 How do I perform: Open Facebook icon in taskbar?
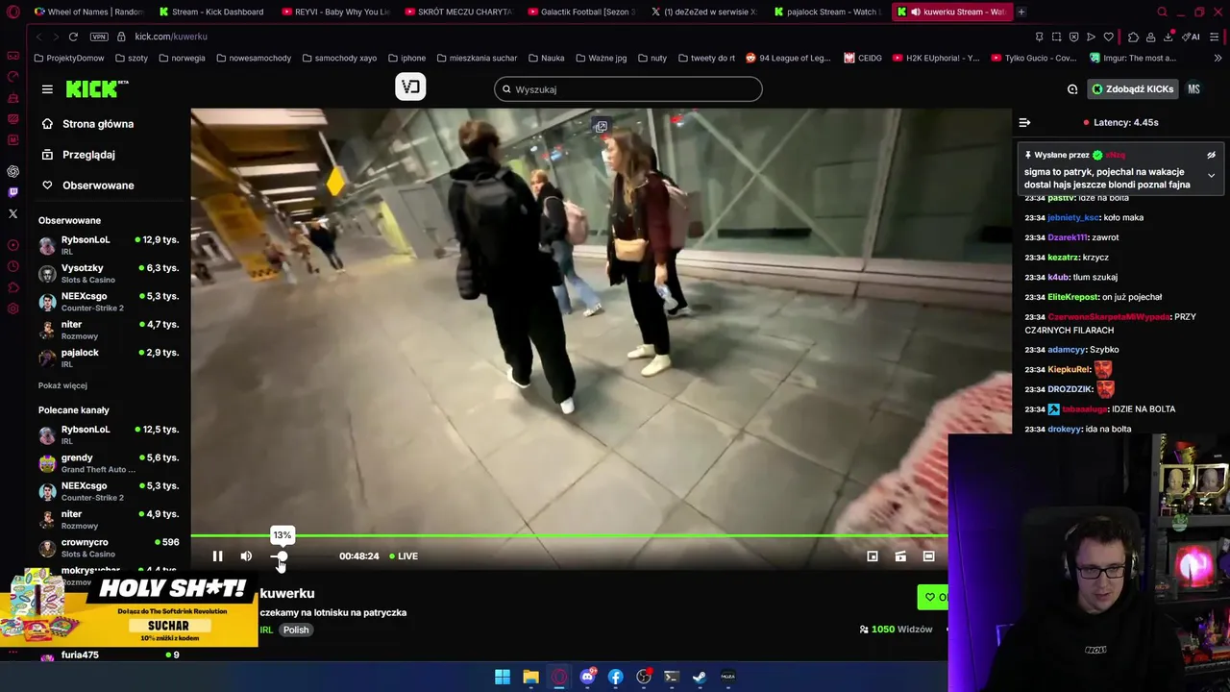point(615,677)
